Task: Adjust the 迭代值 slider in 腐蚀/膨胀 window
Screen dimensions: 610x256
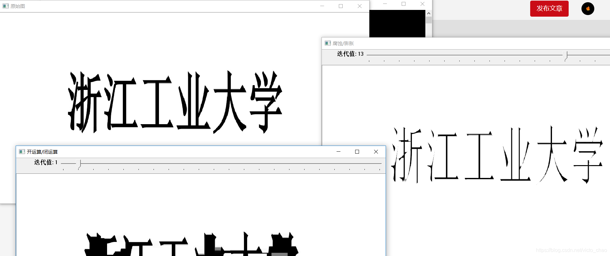Action: pyautogui.click(x=566, y=55)
